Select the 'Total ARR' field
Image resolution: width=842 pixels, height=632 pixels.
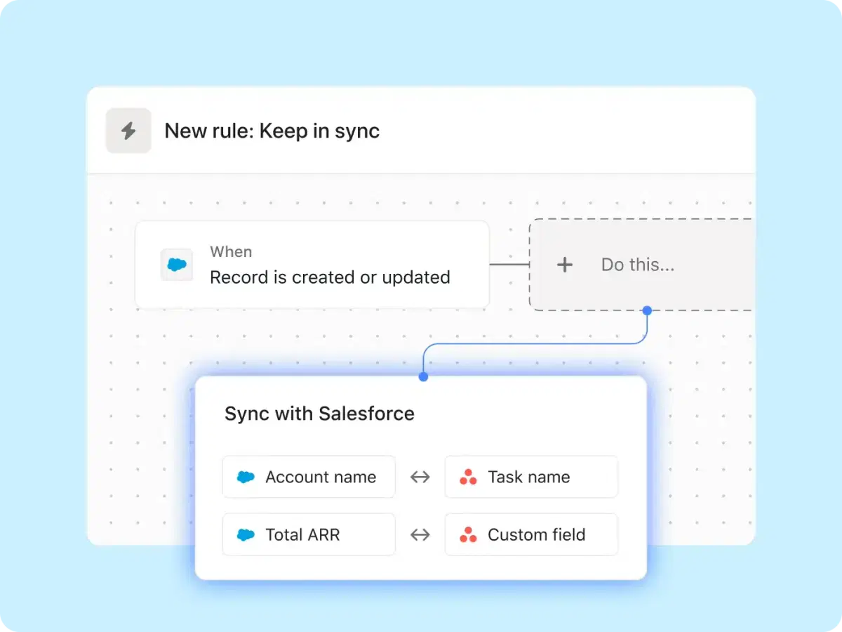click(309, 534)
